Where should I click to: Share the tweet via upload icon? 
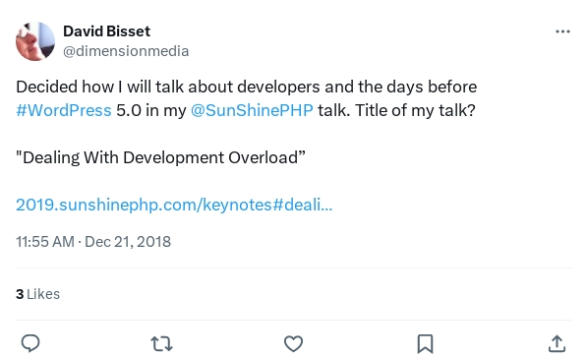pyautogui.click(x=557, y=343)
